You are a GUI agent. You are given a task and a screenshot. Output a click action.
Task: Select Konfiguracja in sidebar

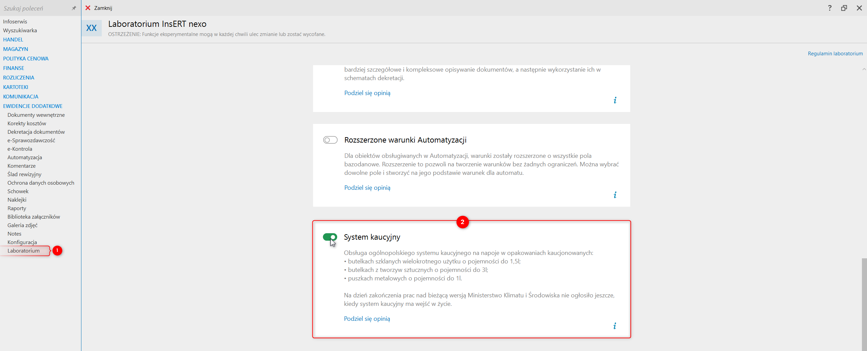tap(22, 242)
